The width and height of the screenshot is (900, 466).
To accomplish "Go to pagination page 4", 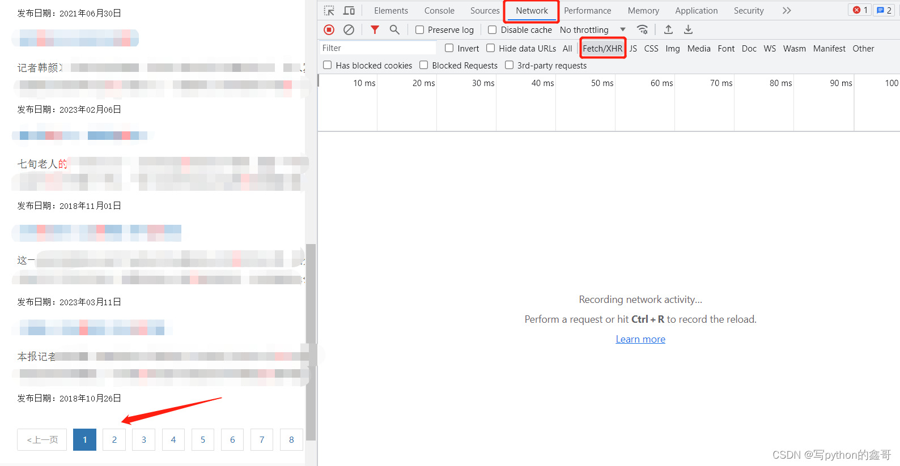I will point(173,440).
